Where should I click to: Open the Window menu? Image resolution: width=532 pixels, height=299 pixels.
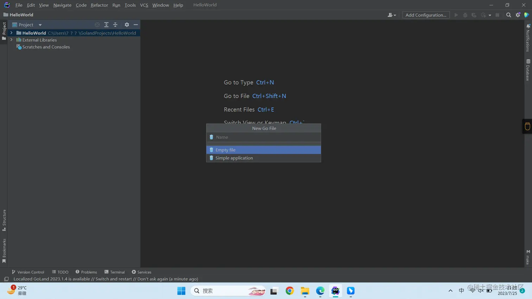[160, 5]
